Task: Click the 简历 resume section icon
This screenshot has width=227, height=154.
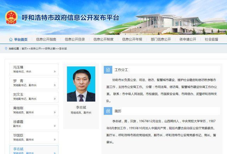Action: (108, 111)
